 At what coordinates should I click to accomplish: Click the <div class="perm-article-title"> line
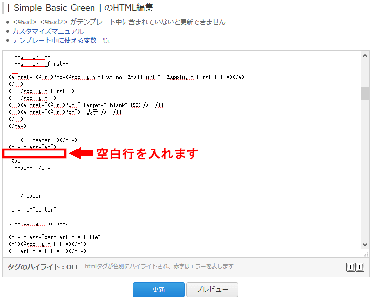pos(56,237)
